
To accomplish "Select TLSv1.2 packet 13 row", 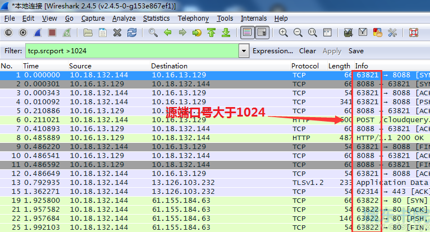I will point(215,183).
